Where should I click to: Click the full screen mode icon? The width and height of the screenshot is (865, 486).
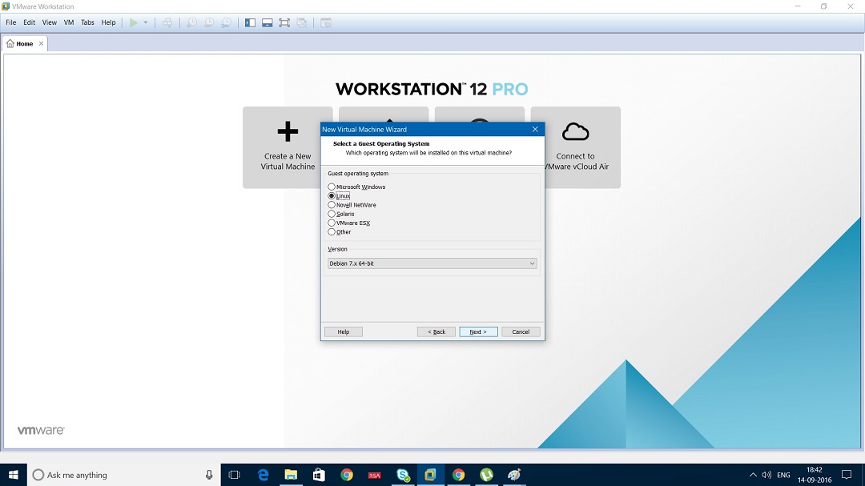coord(284,22)
